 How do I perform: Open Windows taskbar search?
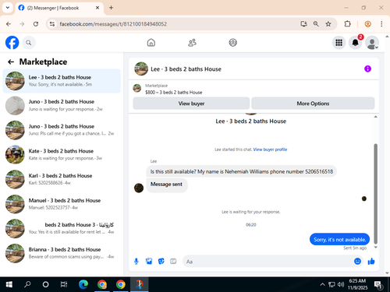(27, 285)
